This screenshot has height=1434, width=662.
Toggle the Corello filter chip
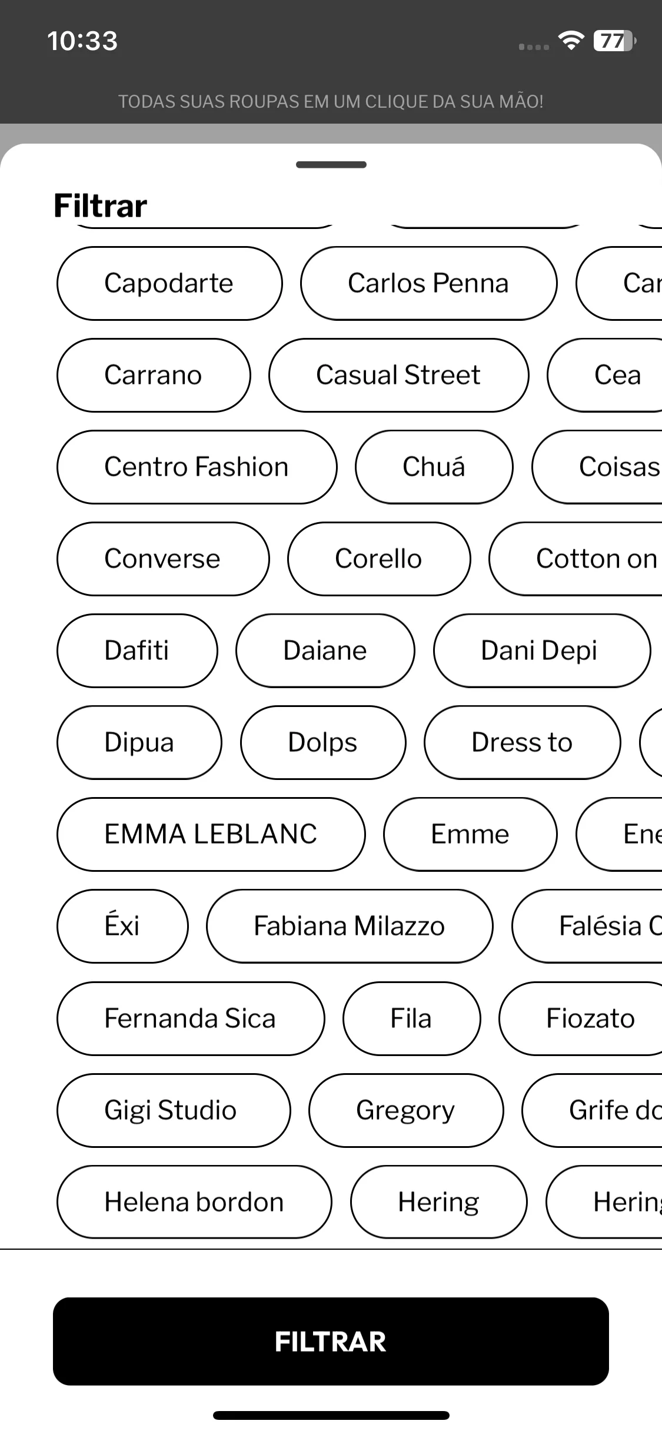(379, 559)
